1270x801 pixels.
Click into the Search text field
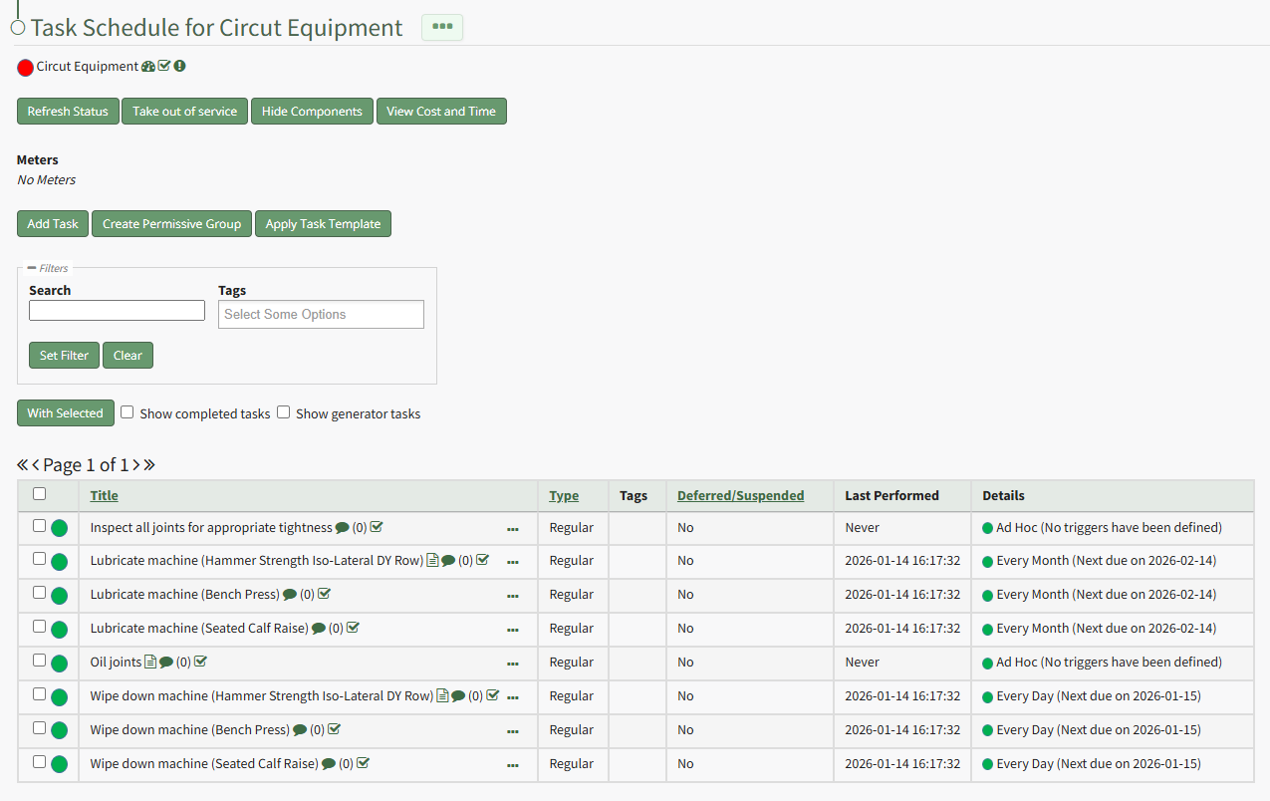(117, 311)
